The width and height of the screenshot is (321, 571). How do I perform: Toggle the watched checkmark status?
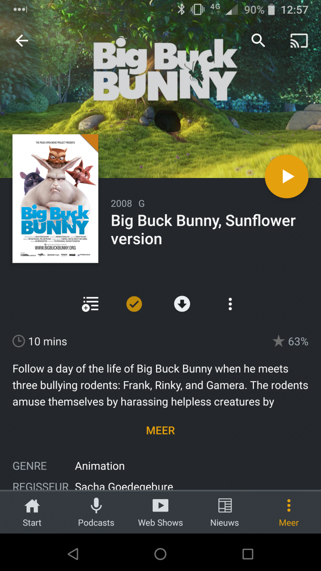coord(134,304)
